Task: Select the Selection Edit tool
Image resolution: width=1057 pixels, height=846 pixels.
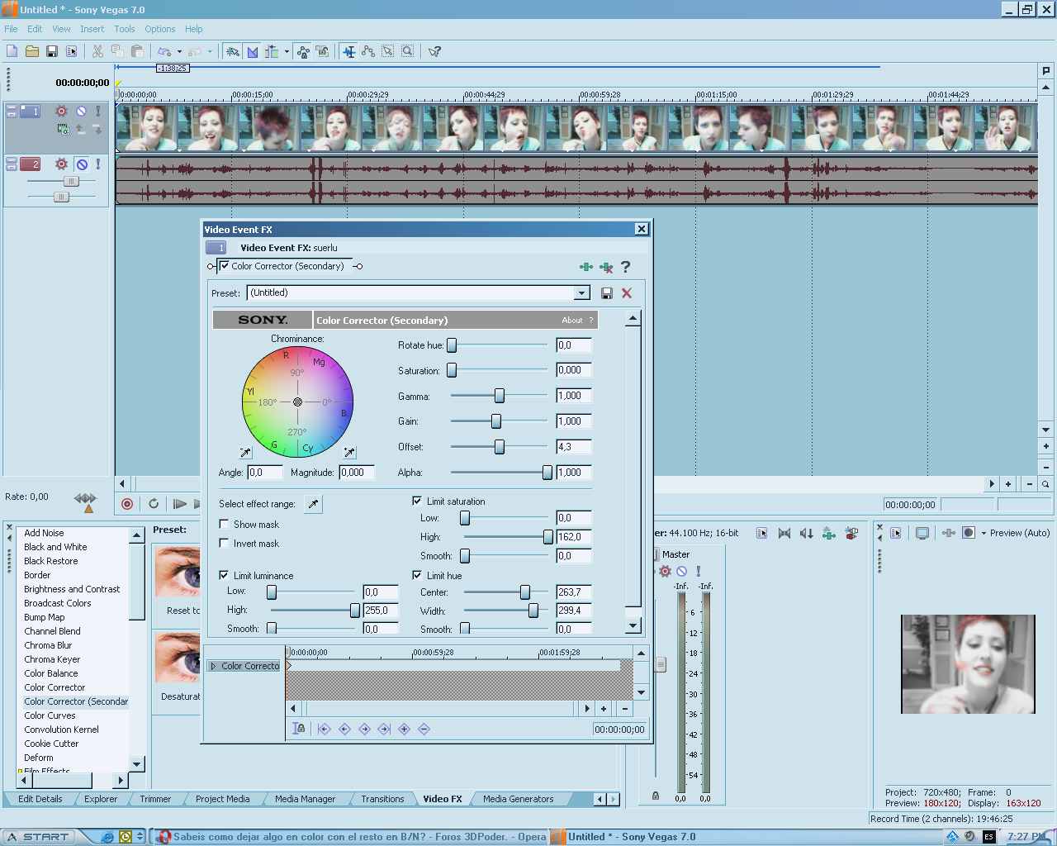Action: pyautogui.click(x=388, y=51)
